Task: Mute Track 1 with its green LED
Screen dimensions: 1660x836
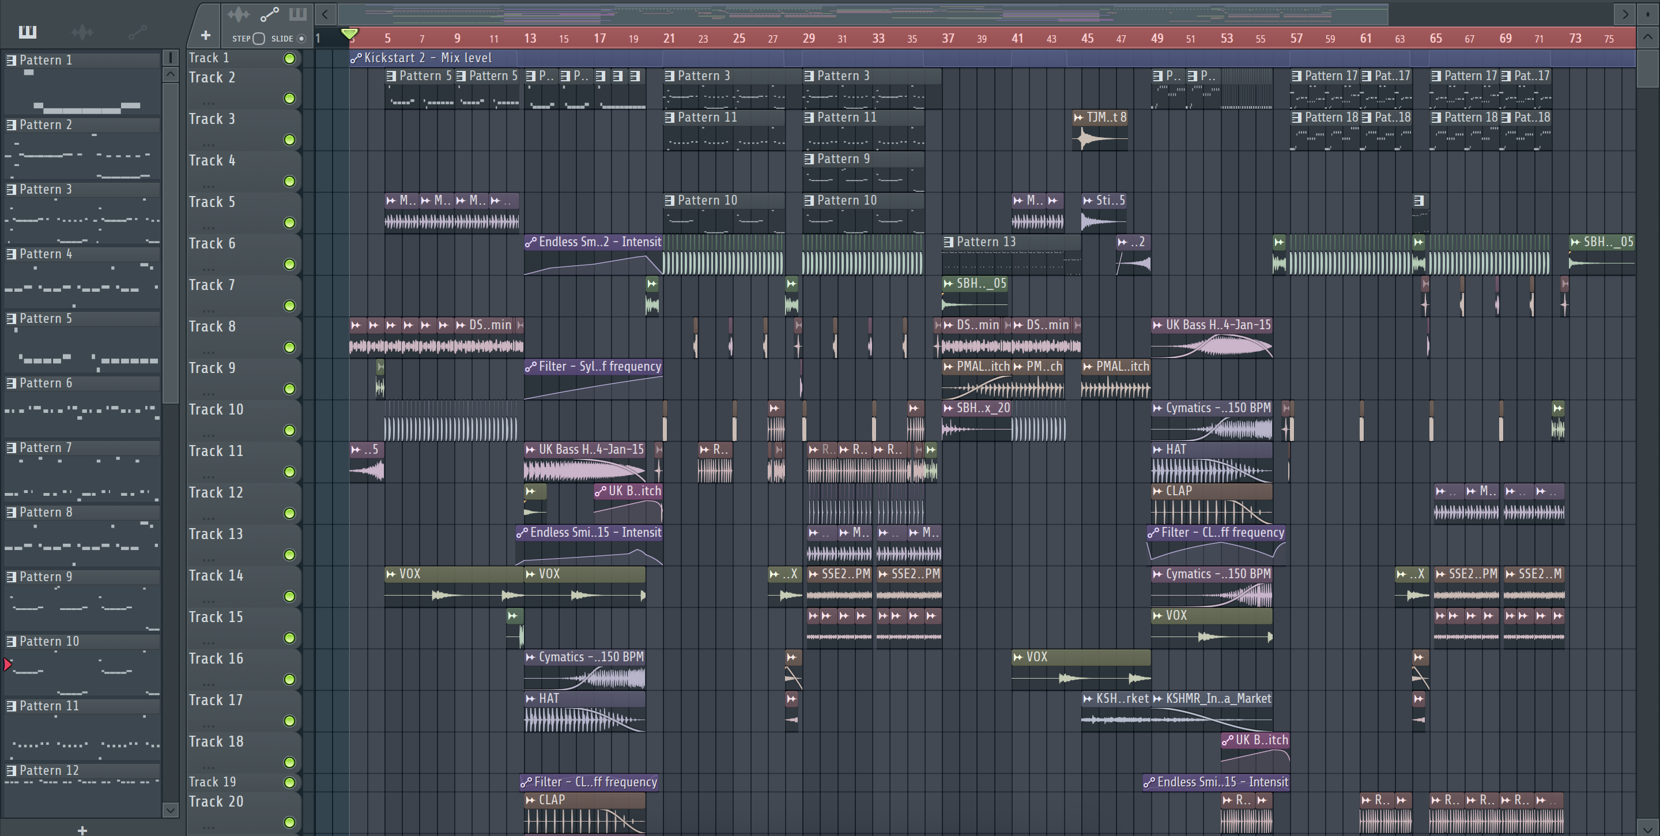Action: [289, 59]
